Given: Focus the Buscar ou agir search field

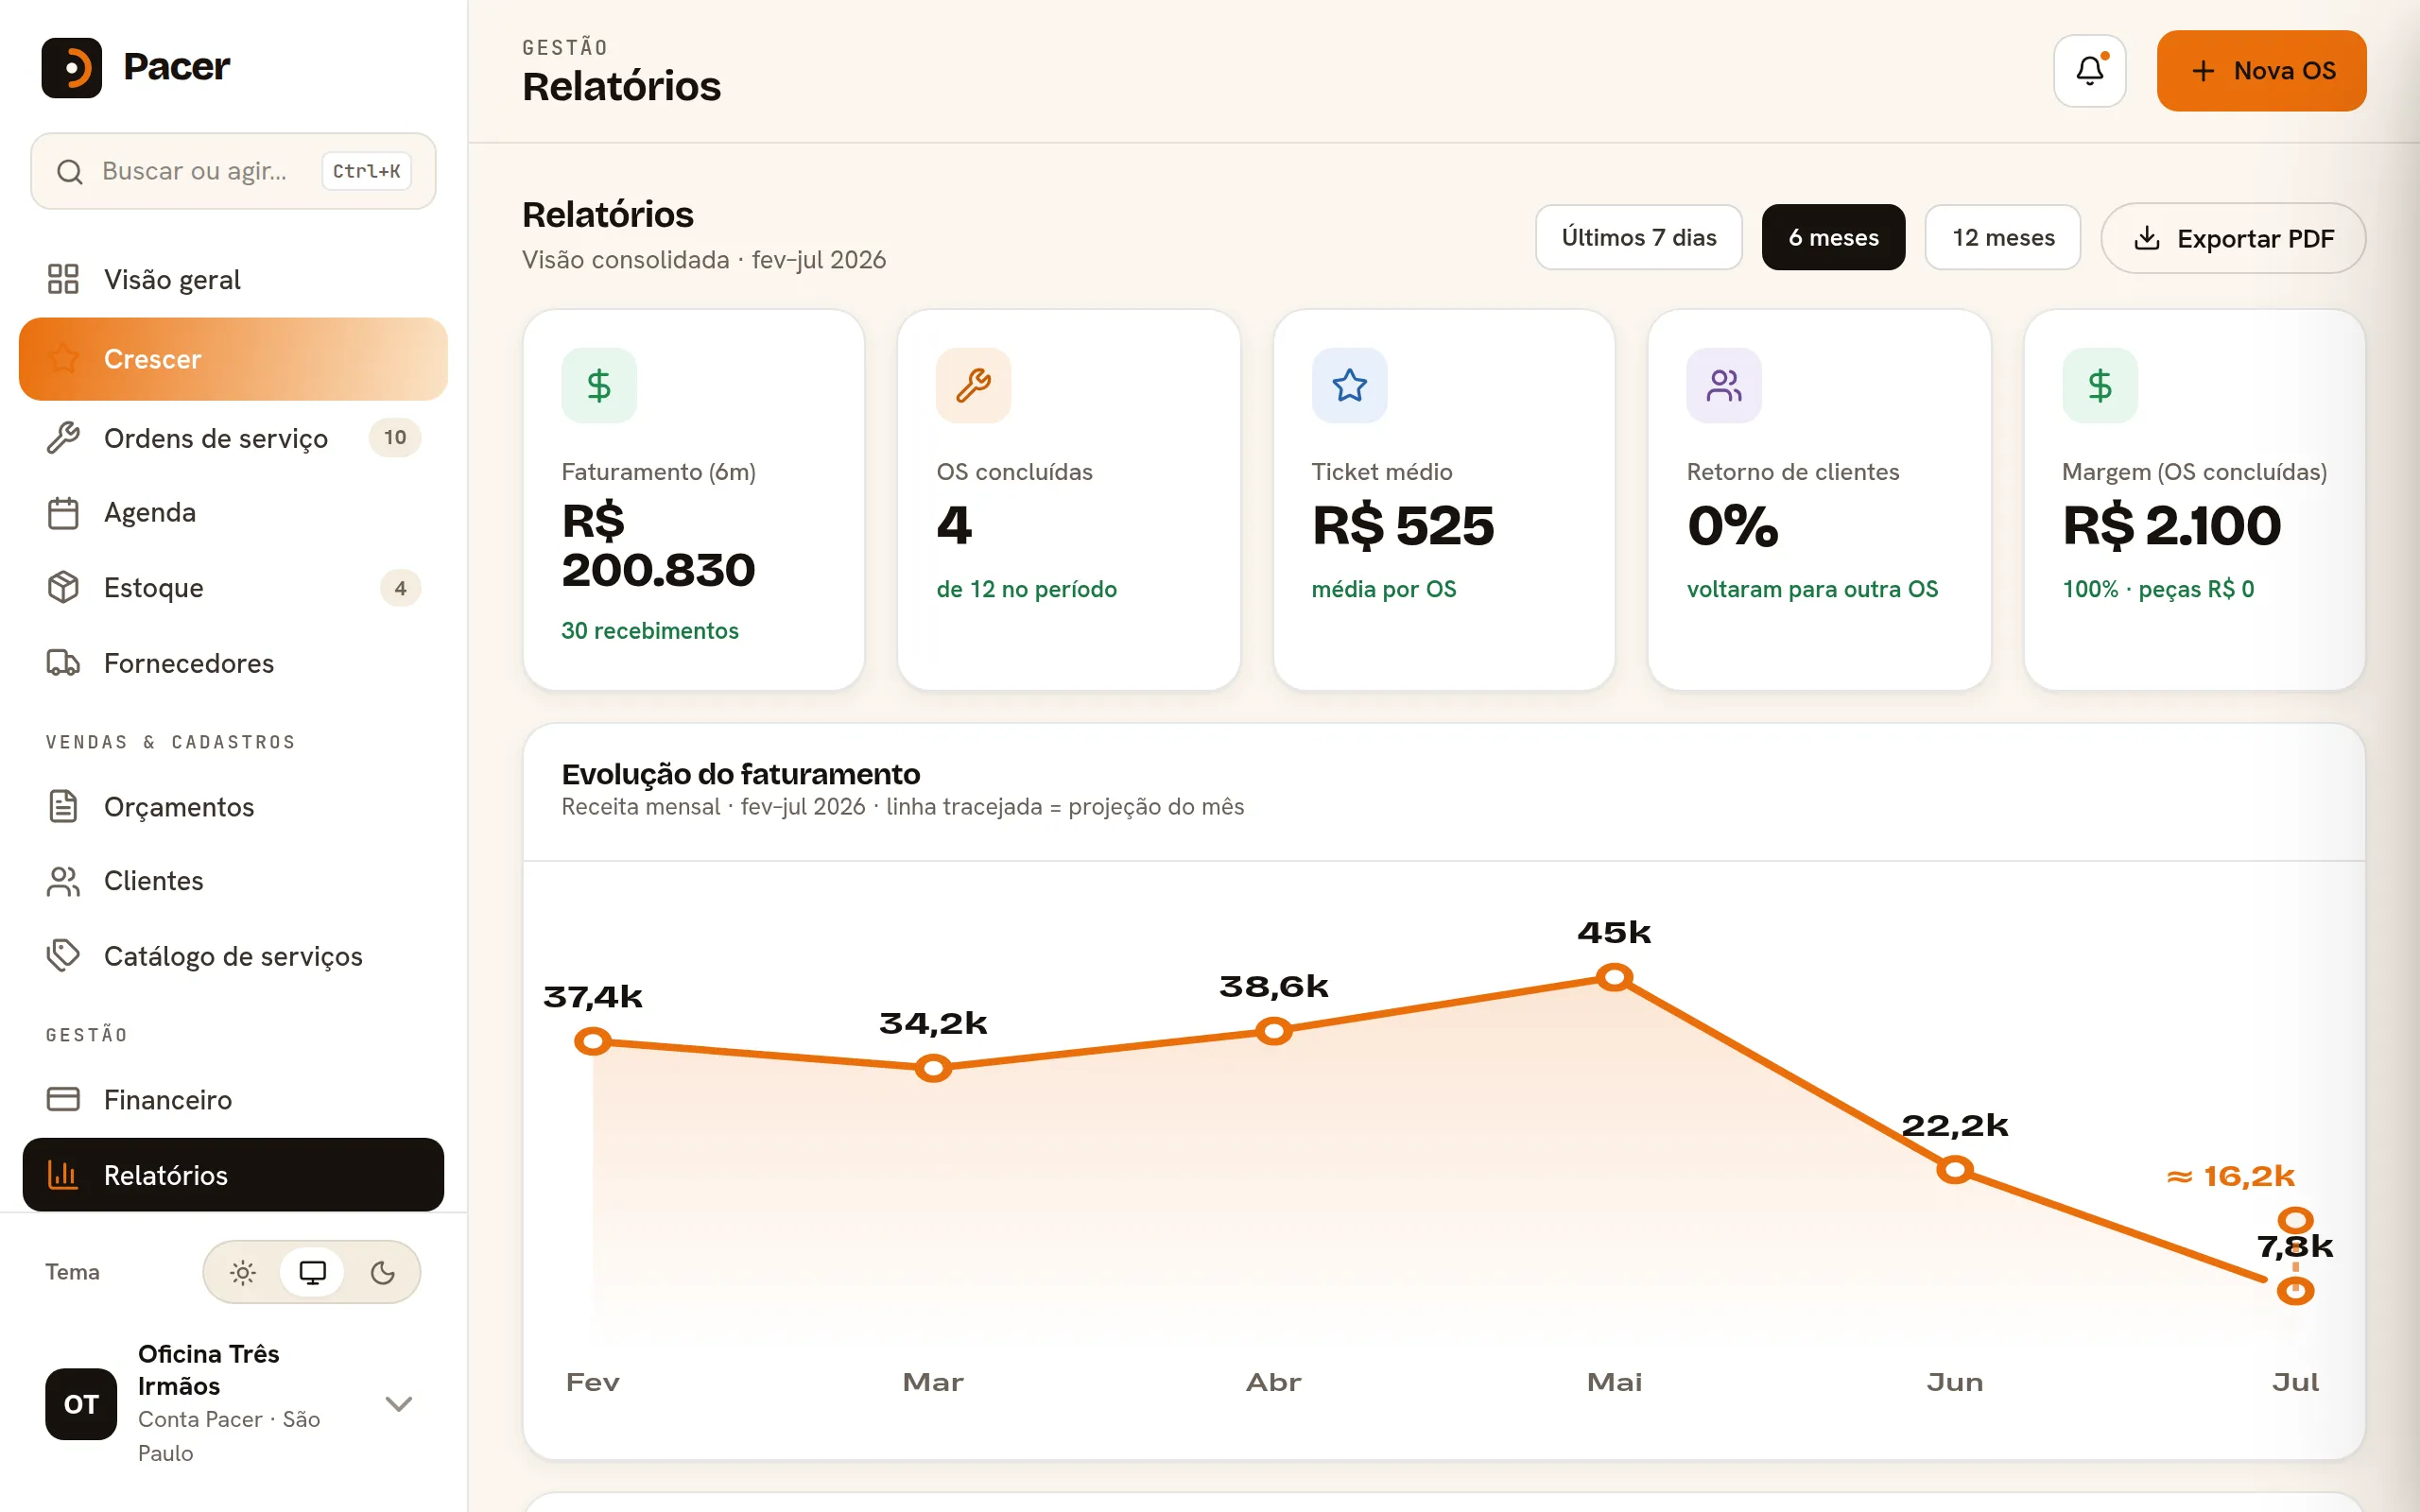Looking at the screenshot, I should click(x=233, y=171).
